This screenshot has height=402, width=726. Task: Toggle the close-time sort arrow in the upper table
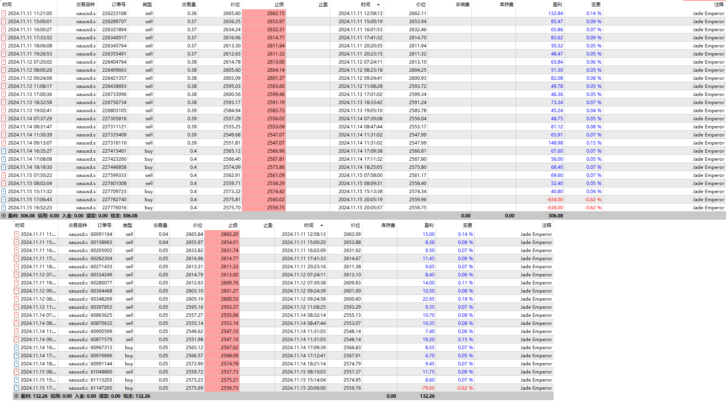coord(378,5)
